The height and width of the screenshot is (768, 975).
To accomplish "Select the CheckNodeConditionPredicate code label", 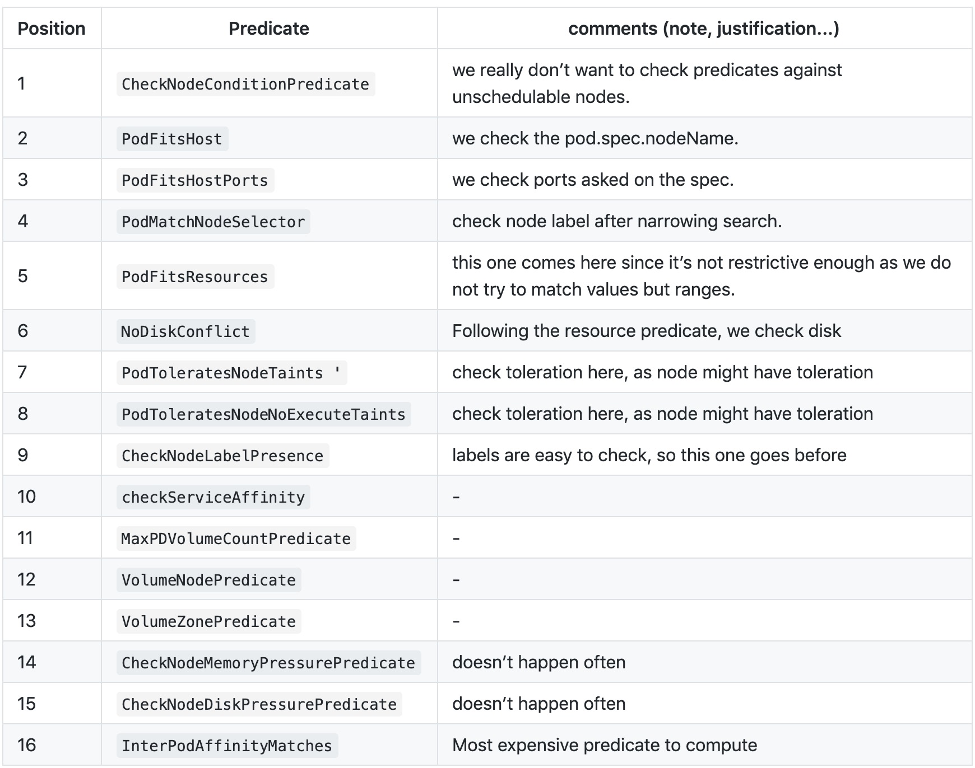I will [245, 84].
